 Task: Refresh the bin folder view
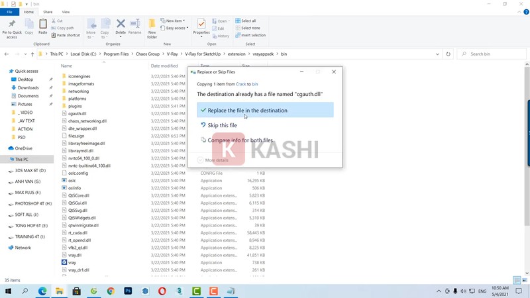click(449, 54)
